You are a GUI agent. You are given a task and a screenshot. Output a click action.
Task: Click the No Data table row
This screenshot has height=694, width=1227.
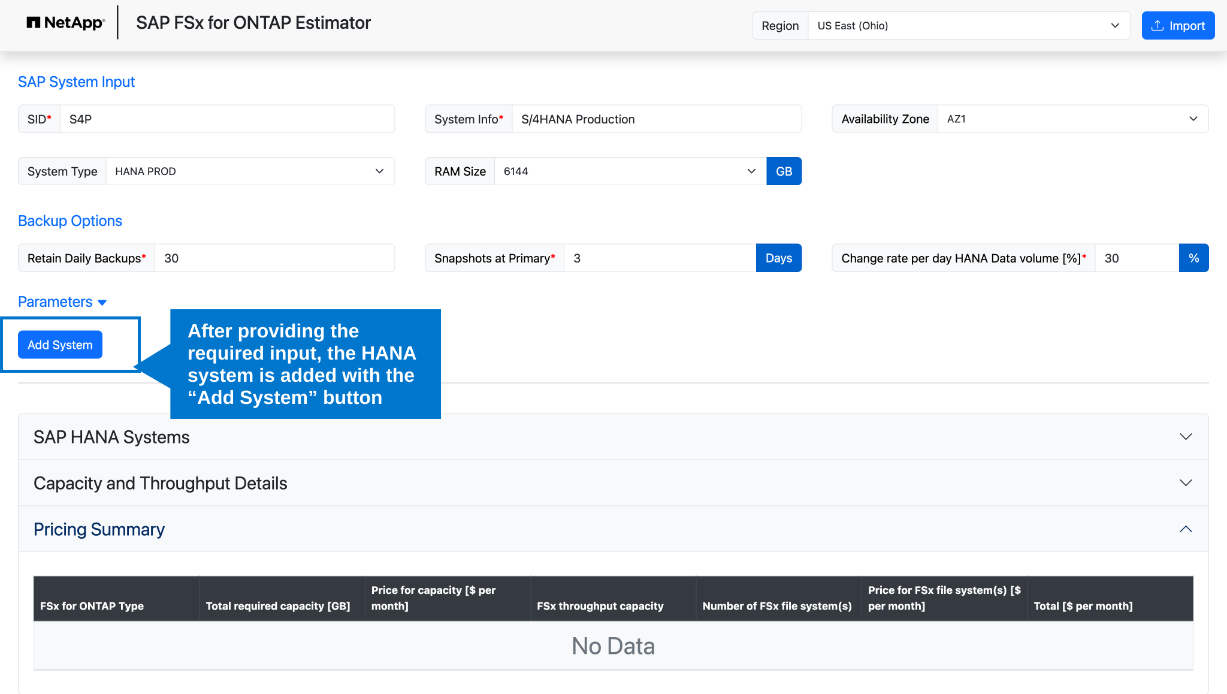613,645
